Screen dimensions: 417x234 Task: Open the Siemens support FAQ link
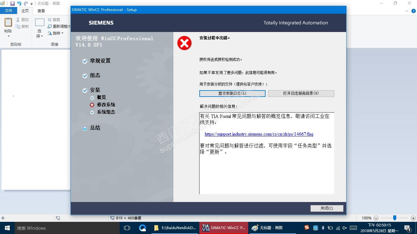pyautogui.click(x=259, y=134)
